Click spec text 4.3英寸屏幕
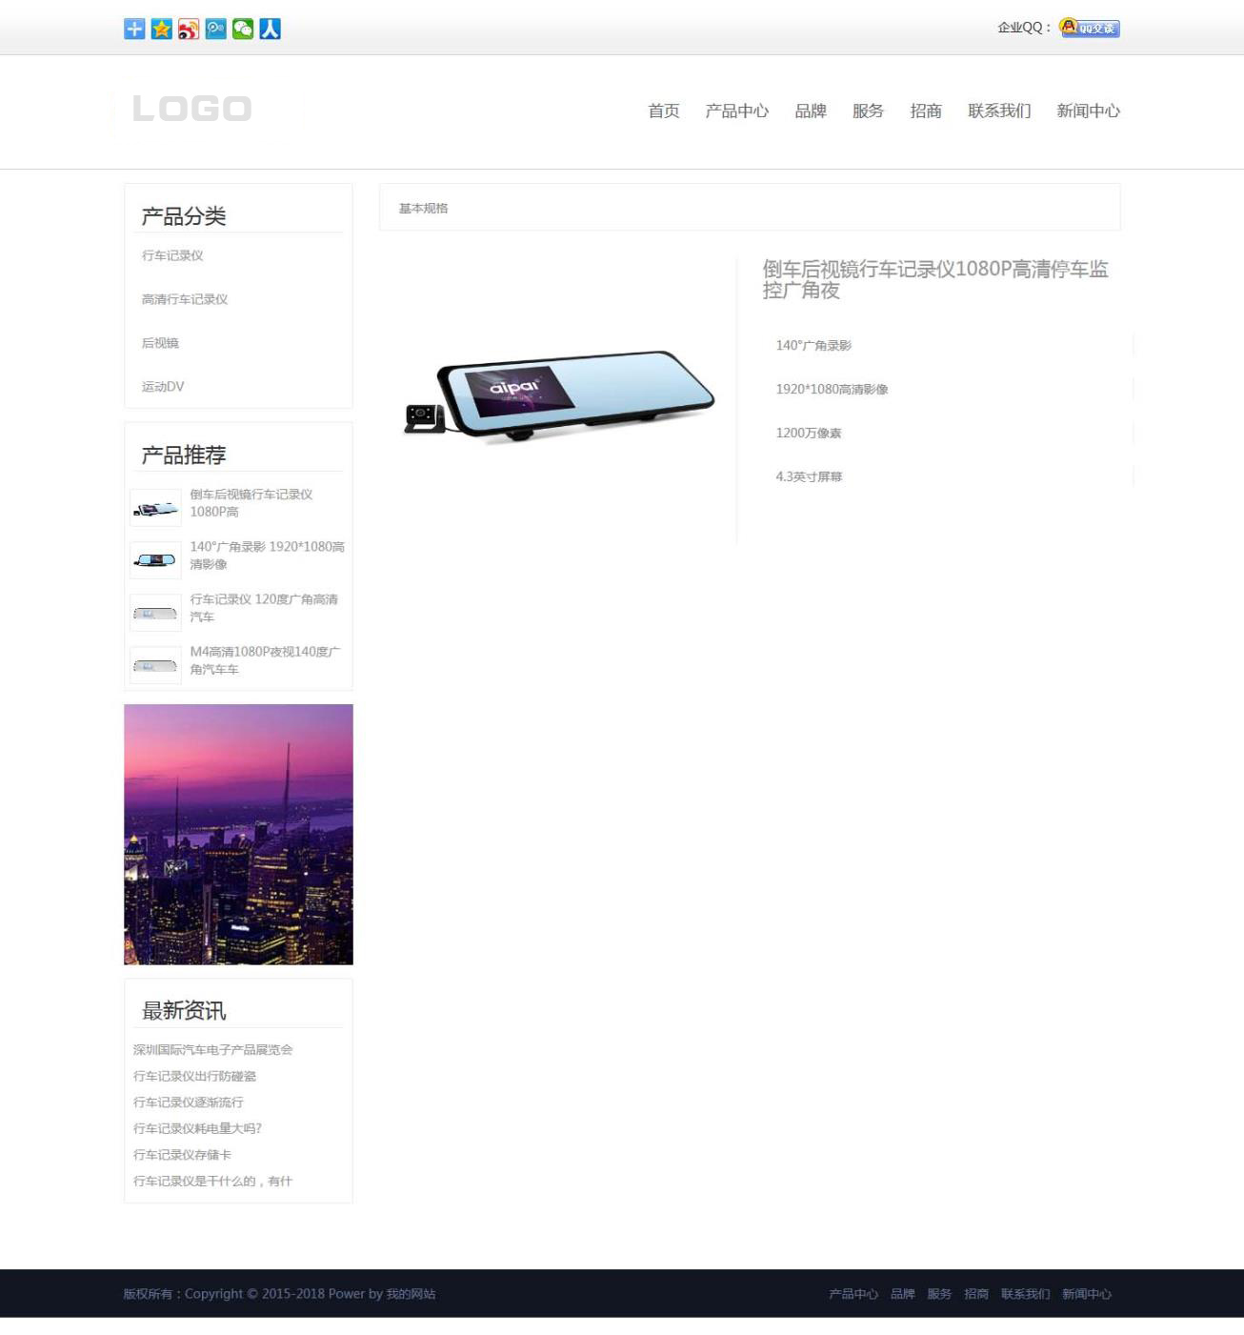1244x1335 pixels. point(809,477)
